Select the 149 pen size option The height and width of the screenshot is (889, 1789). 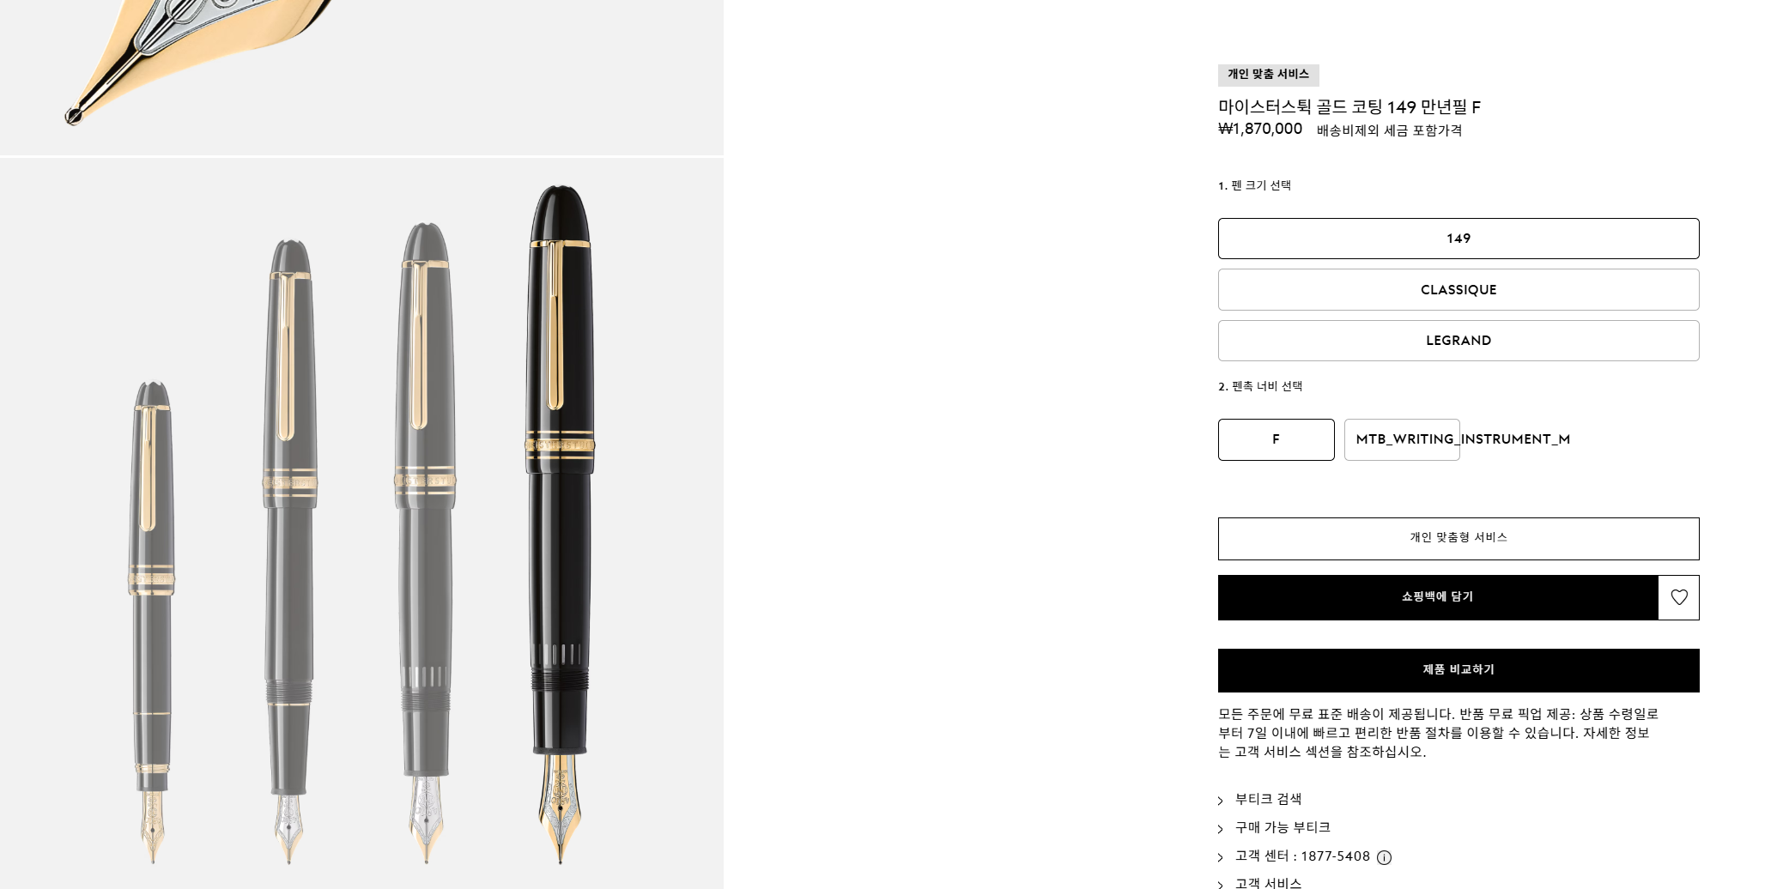(1458, 239)
